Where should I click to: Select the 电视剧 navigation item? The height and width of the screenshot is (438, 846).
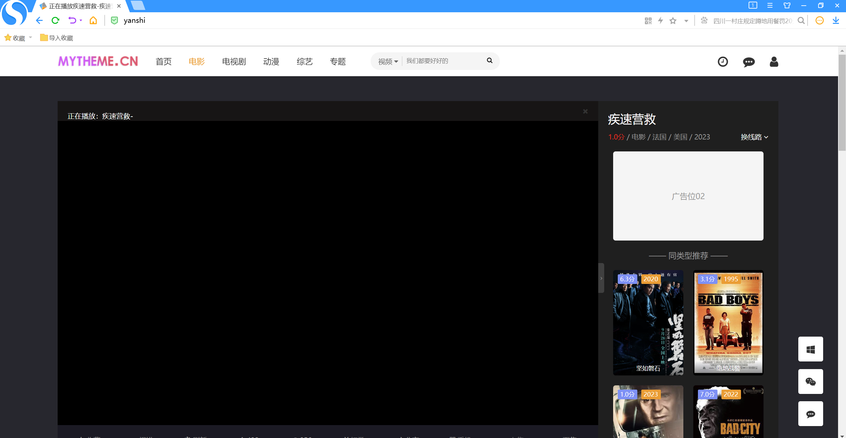[x=234, y=62]
